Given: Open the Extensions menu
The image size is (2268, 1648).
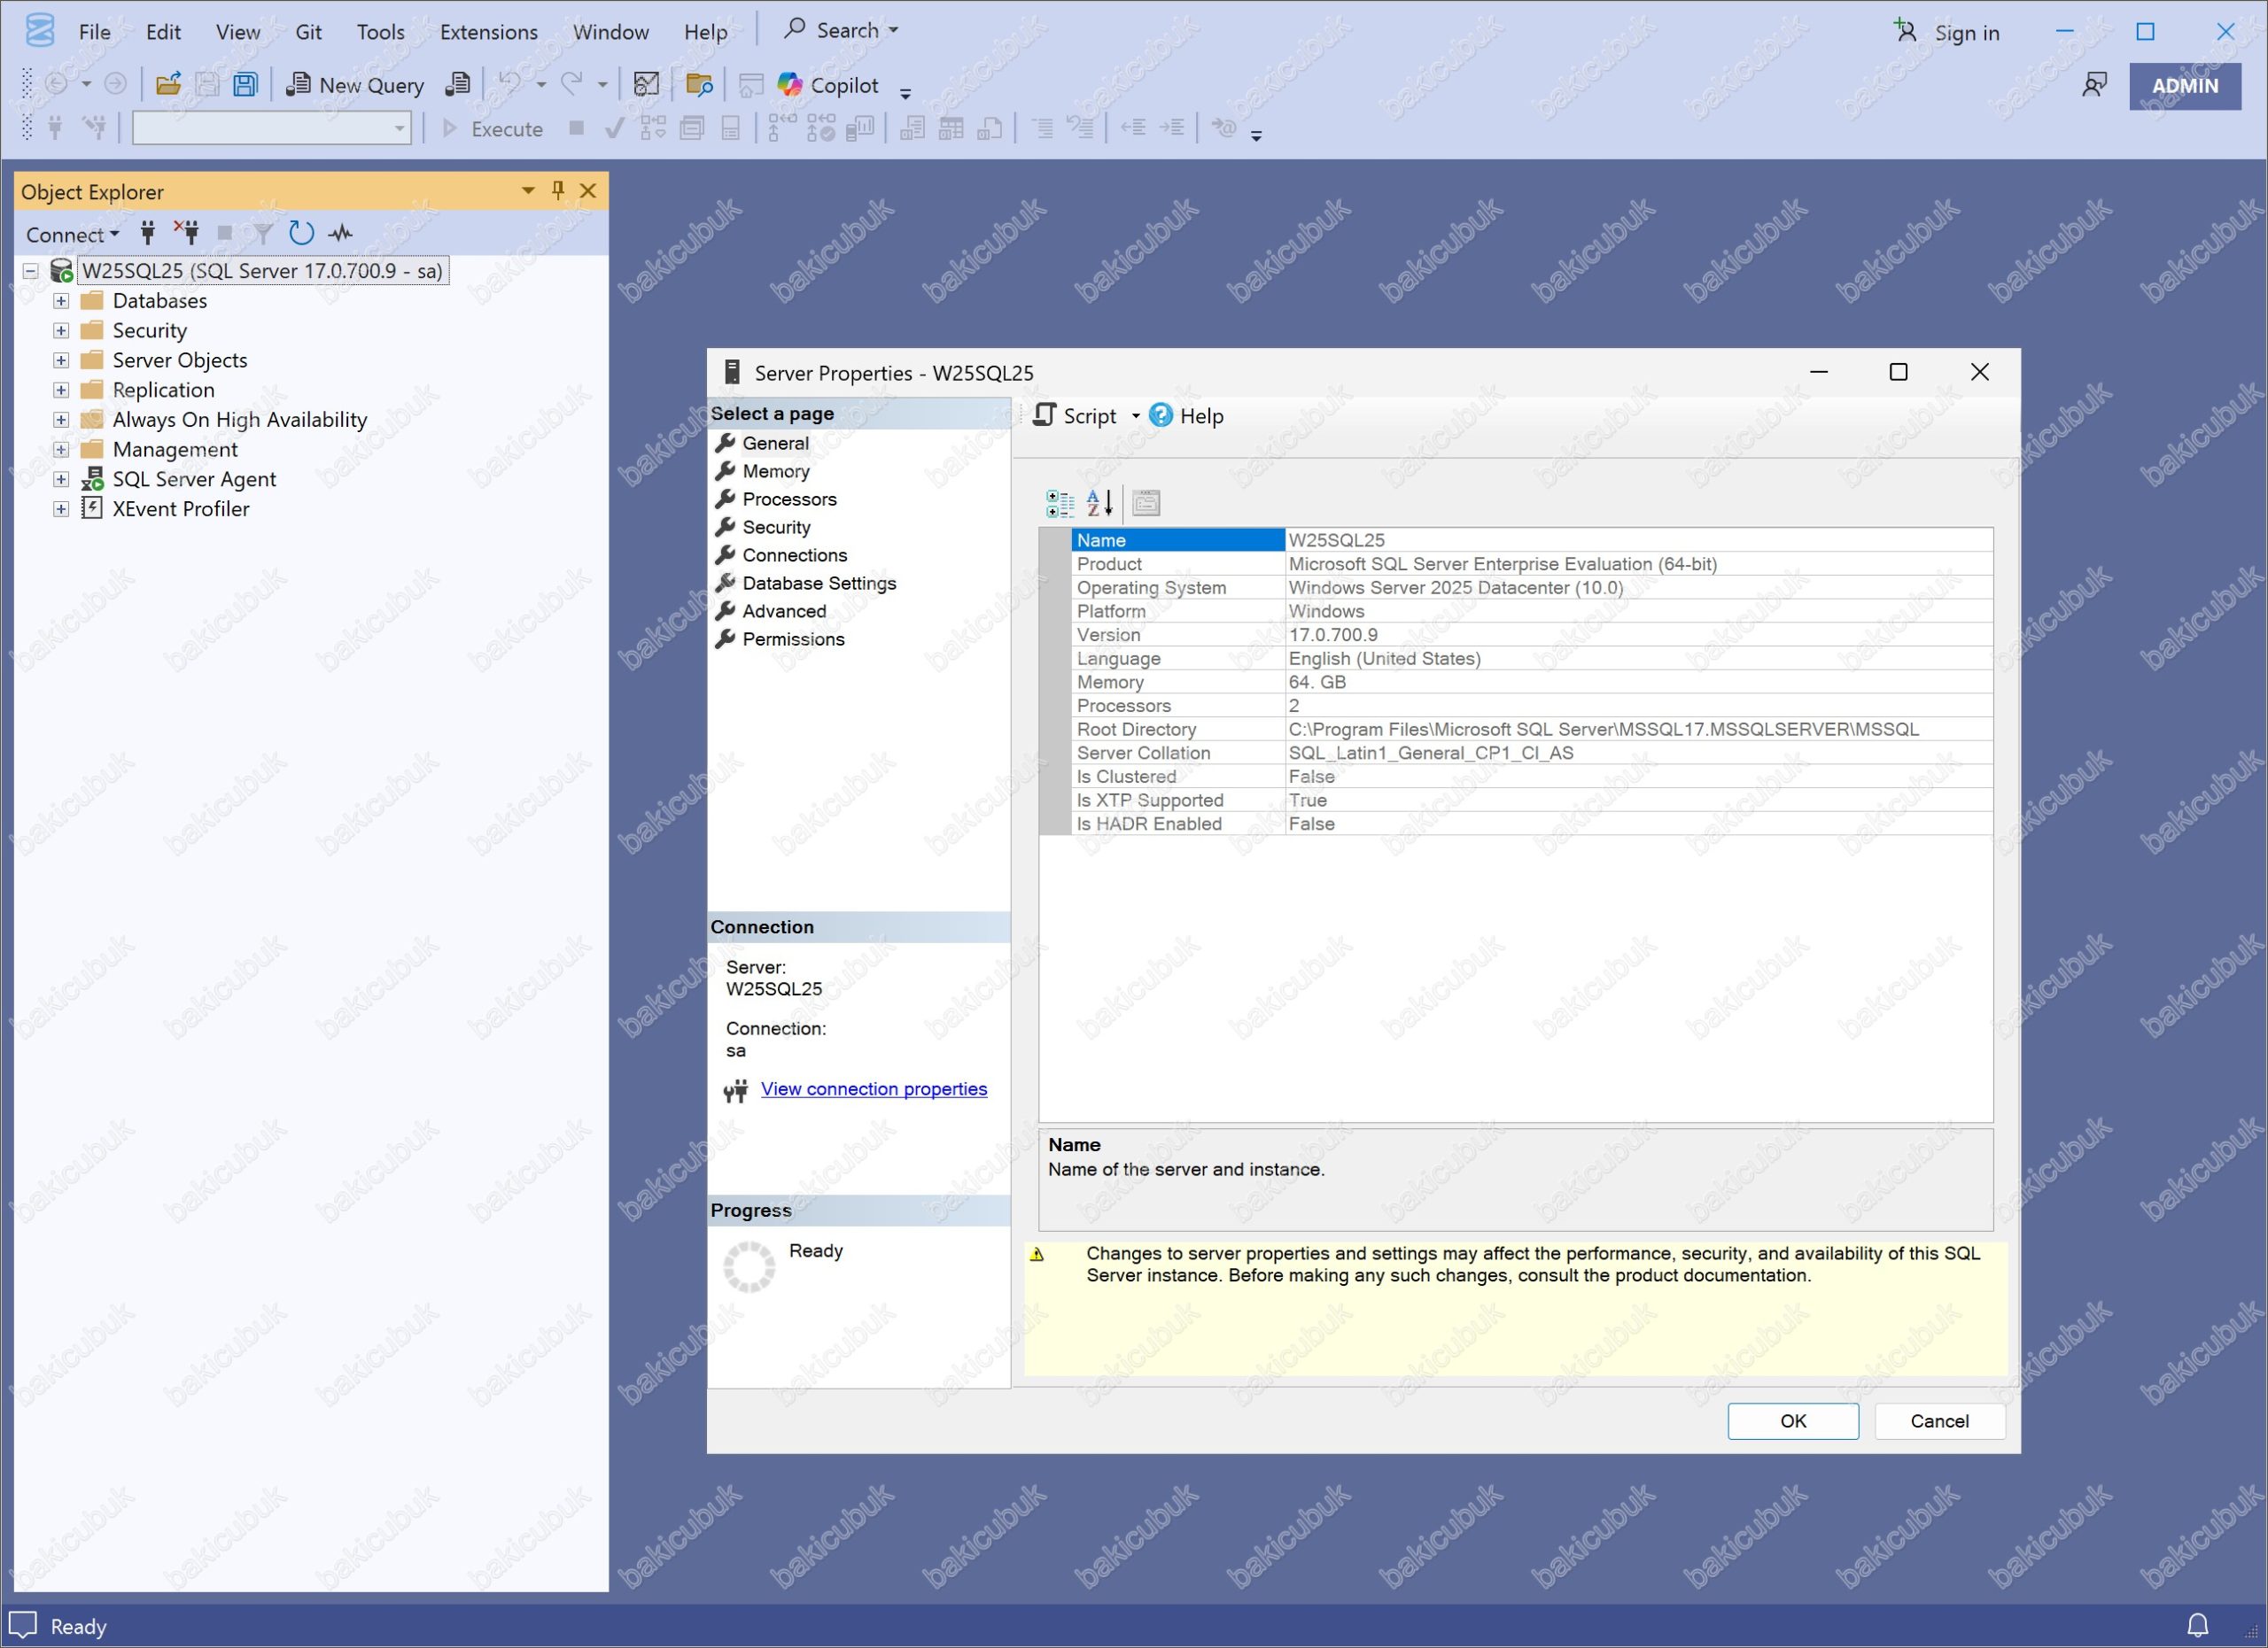Looking at the screenshot, I should click(x=489, y=32).
